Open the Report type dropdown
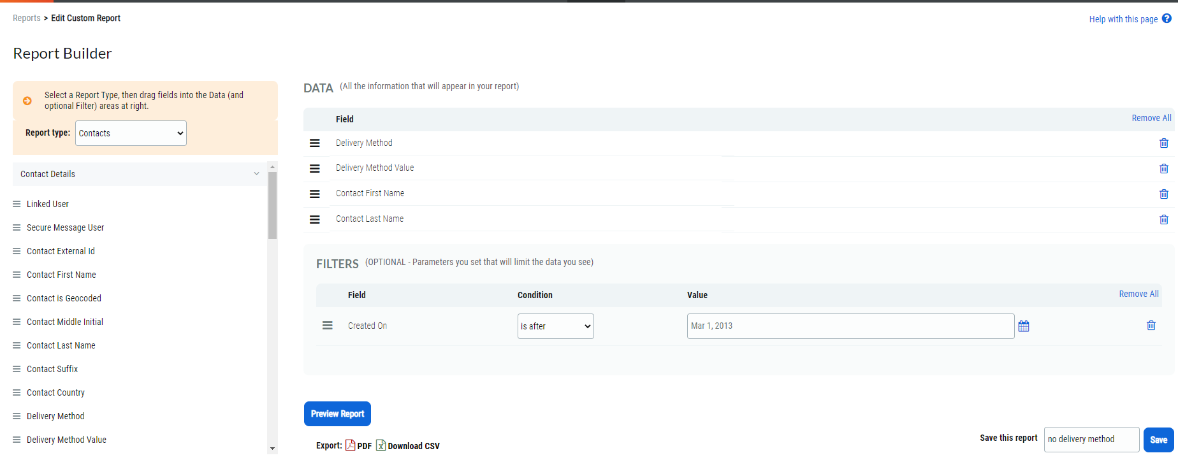The image size is (1178, 460). point(131,133)
